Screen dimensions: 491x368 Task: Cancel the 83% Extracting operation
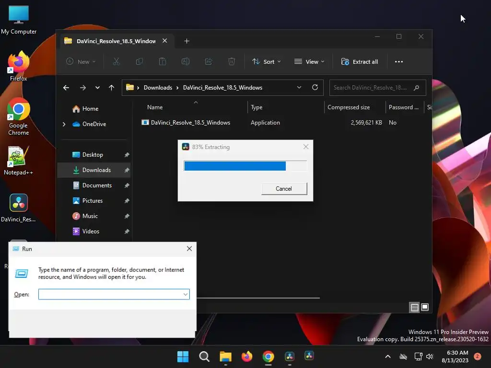point(284,189)
